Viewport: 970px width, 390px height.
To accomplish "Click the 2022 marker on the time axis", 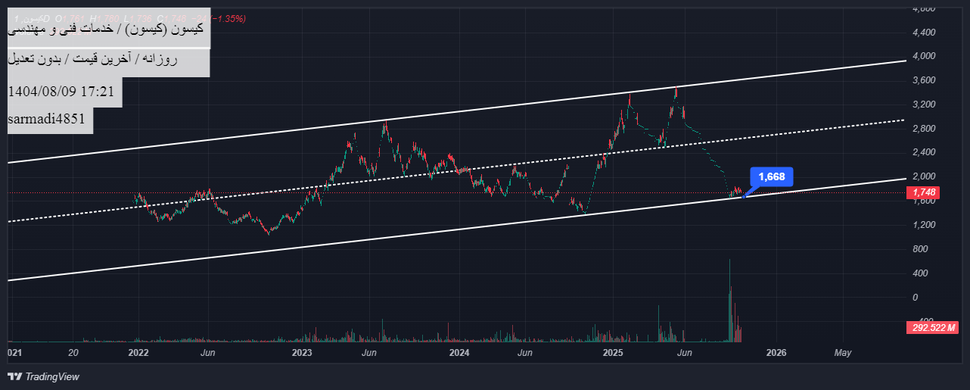I will 138,353.
